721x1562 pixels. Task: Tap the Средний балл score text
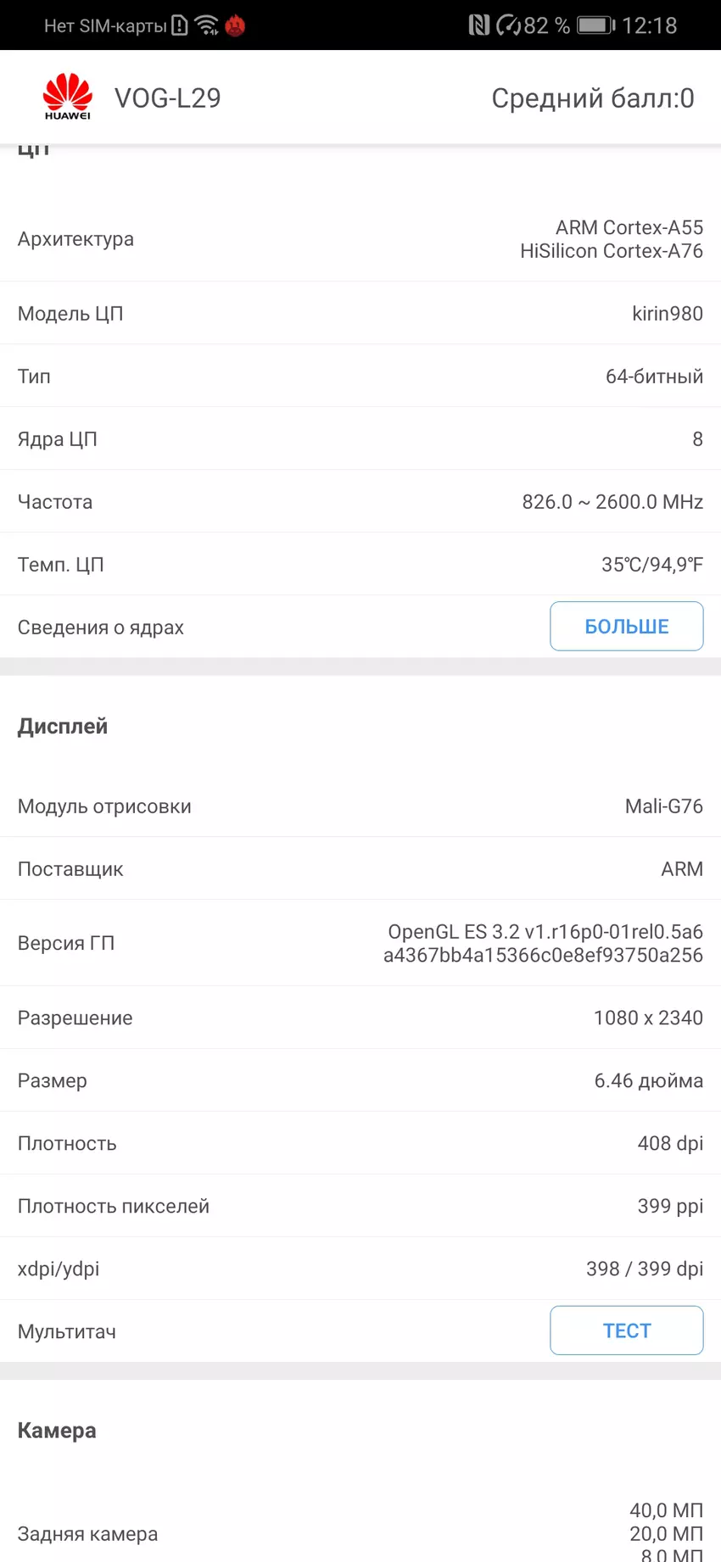(x=592, y=98)
